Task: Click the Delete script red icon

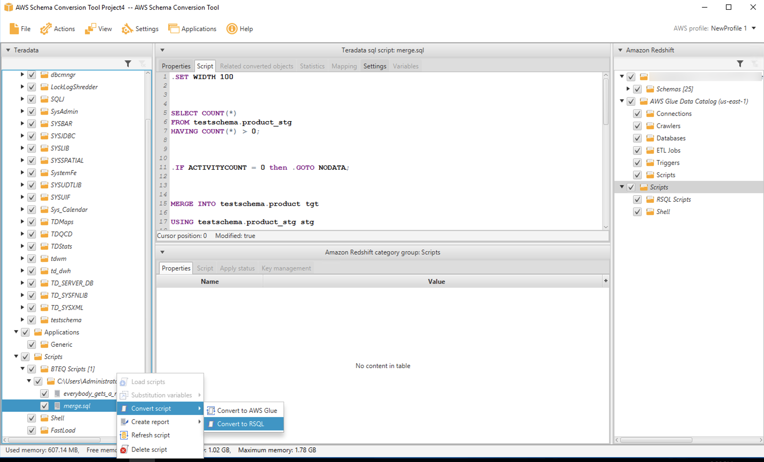Action: tap(124, 450)
